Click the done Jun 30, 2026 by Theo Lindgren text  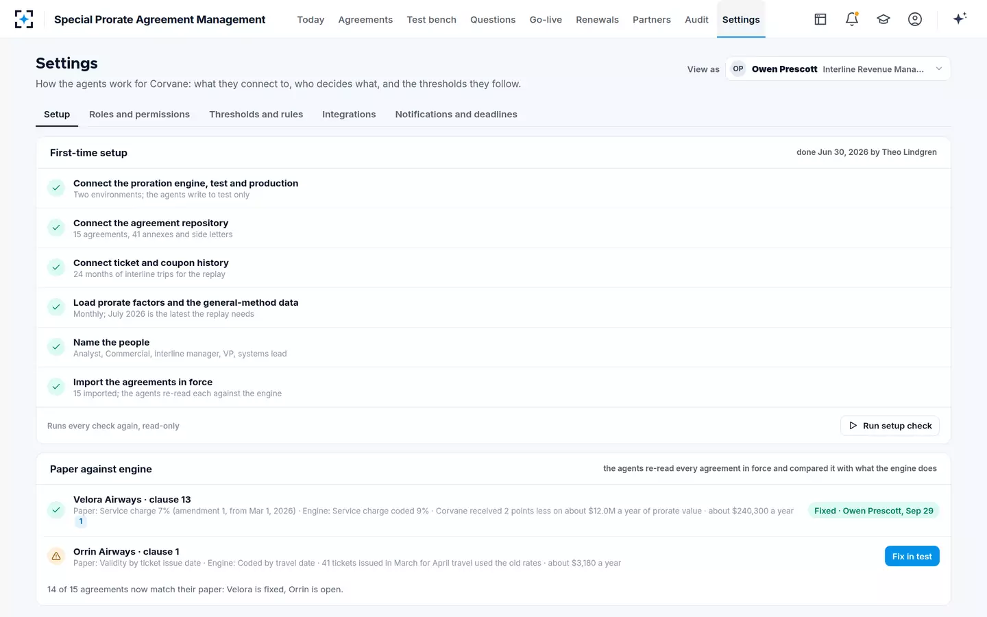866,152
